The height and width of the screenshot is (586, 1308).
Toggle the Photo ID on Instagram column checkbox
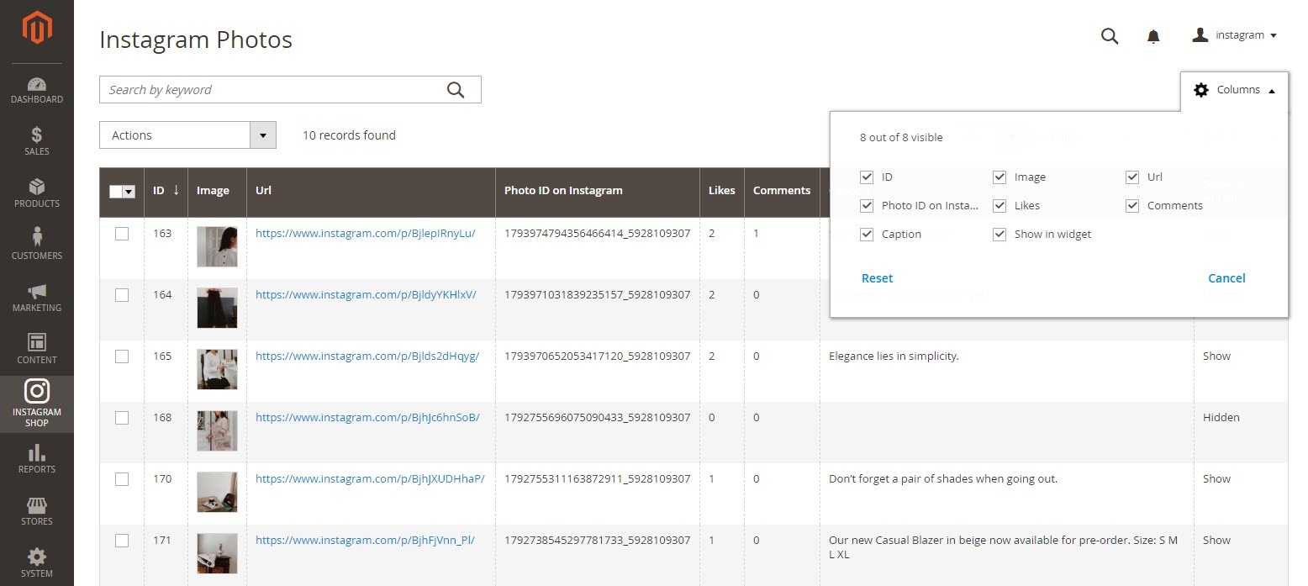click(867, 206)
